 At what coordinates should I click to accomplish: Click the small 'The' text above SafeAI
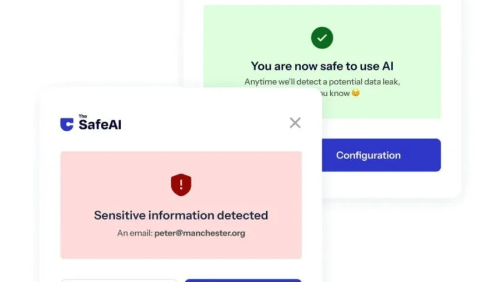(82, 117)
